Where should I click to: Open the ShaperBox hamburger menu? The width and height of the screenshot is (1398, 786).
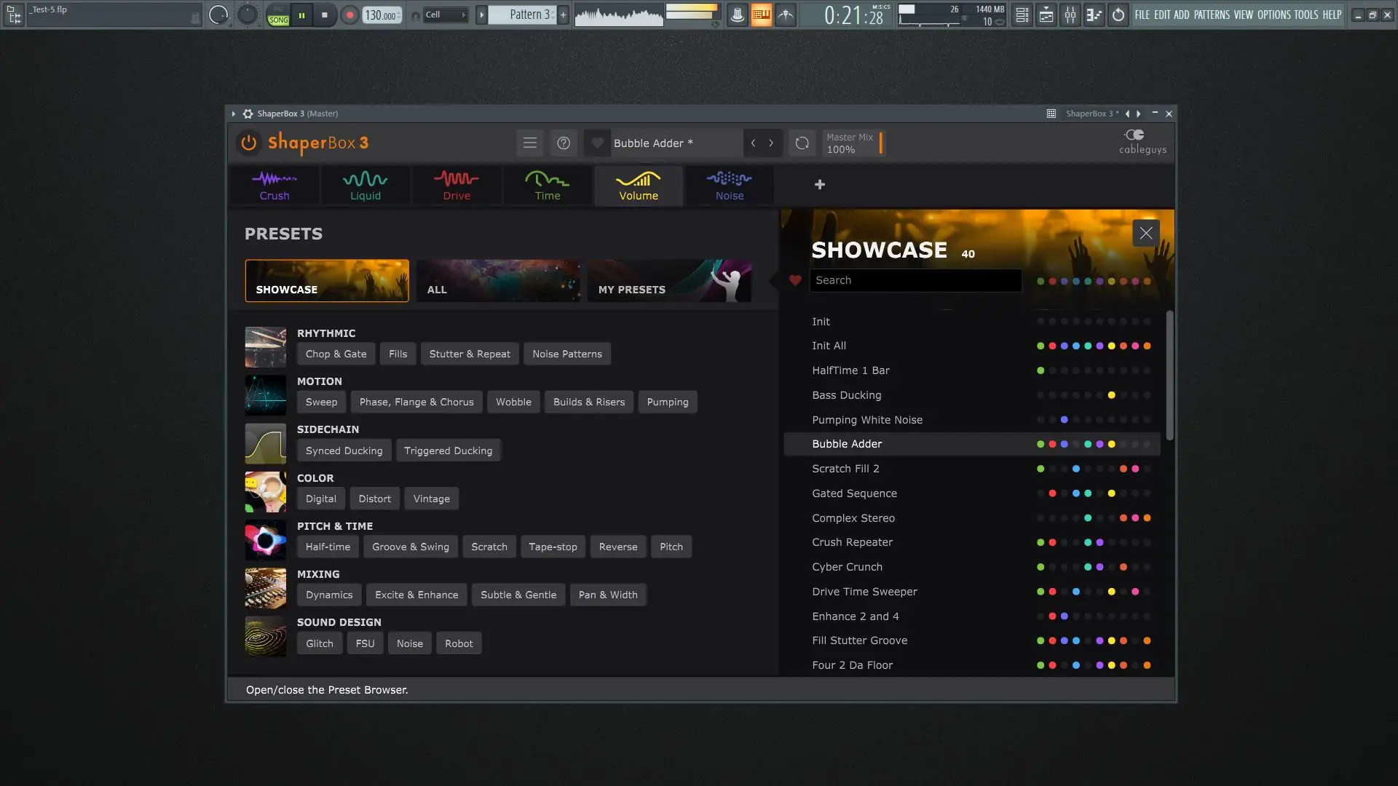pos(530,143)
